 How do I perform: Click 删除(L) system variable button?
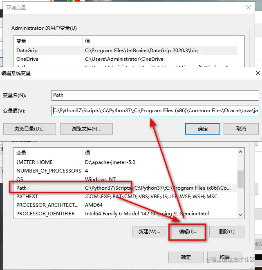click(227, 232)
